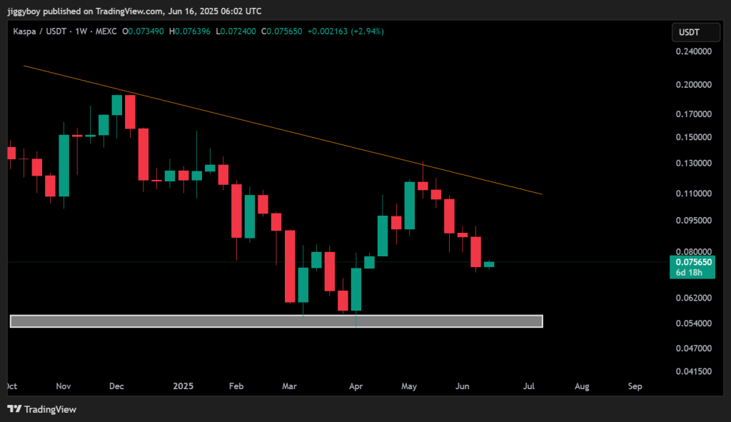Click the 2025 label on time axis

coord(183,386)
